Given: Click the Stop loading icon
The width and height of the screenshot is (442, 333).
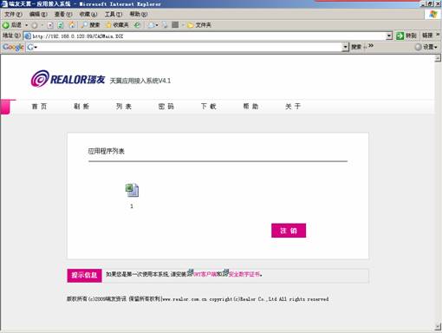Looking at the screenshot, I should [x=50, y=25].
